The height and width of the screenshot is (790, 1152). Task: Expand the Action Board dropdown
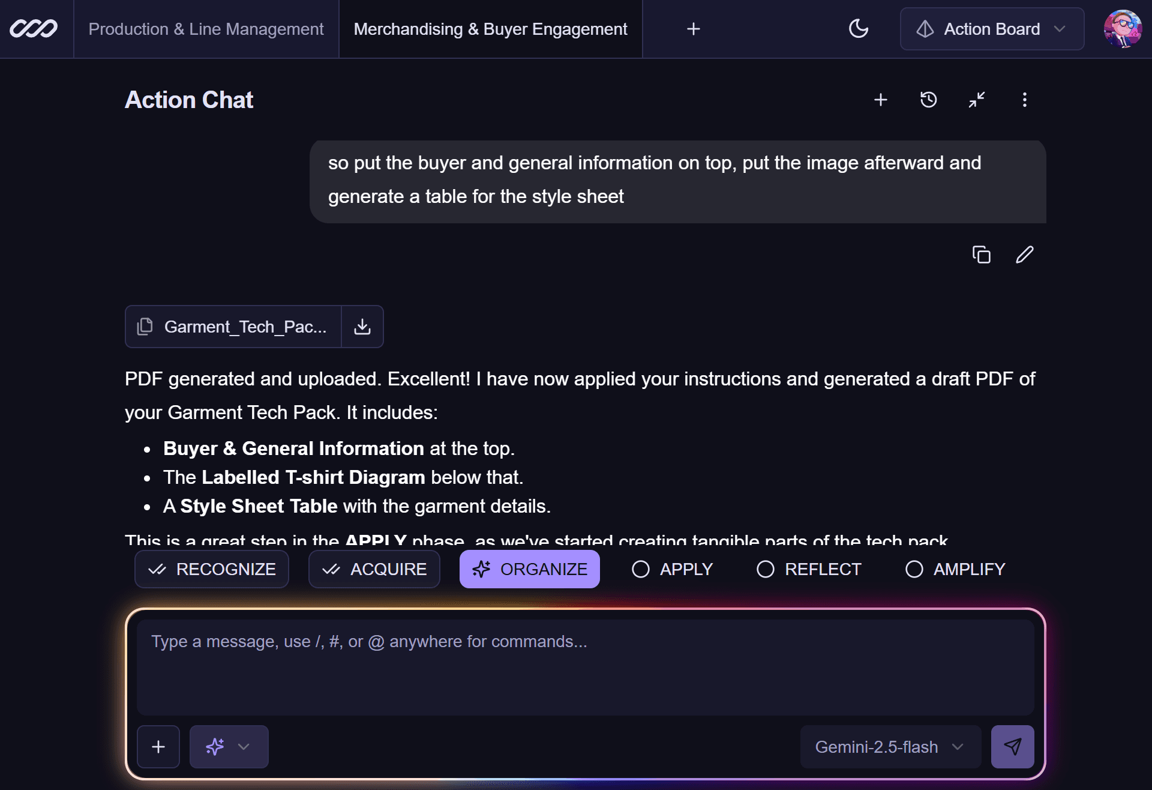992,29
